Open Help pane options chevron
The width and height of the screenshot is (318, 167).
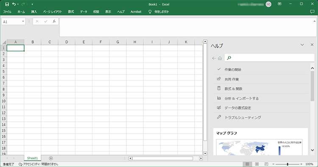(302, 45)
